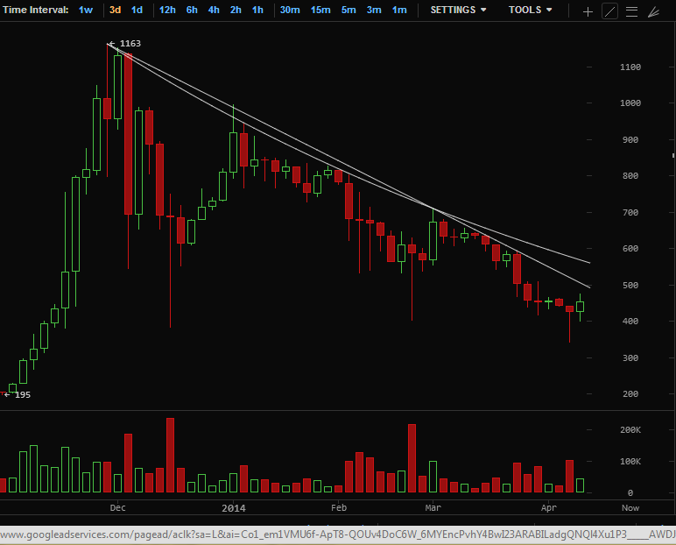Select the fan lines drawing tool
Screen dimensions: 676x545
[653, 11]
